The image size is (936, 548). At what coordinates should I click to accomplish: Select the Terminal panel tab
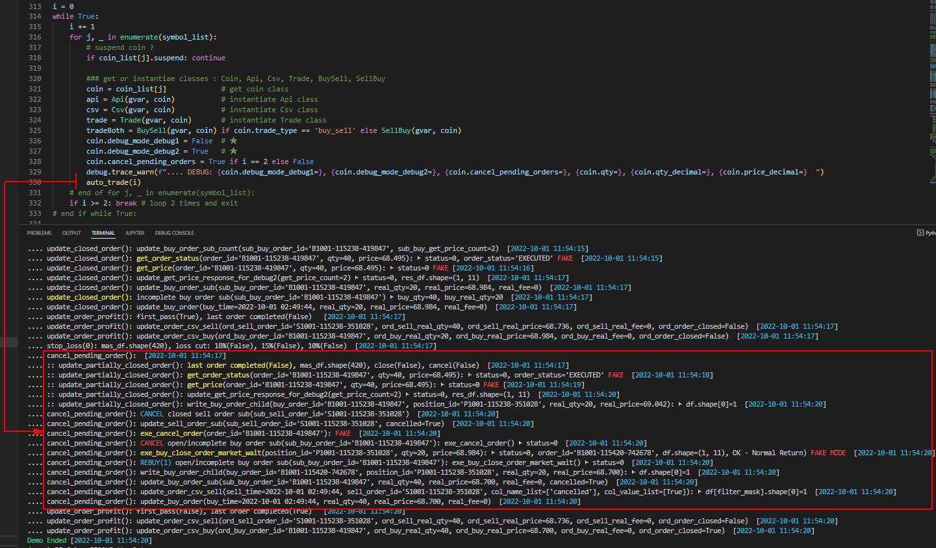point(103,233)
